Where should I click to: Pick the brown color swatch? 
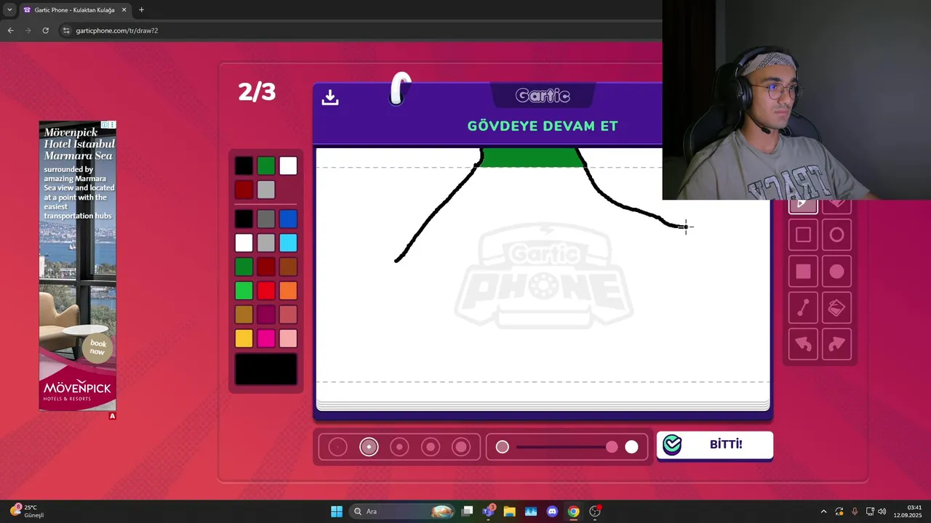click(288, 267)
